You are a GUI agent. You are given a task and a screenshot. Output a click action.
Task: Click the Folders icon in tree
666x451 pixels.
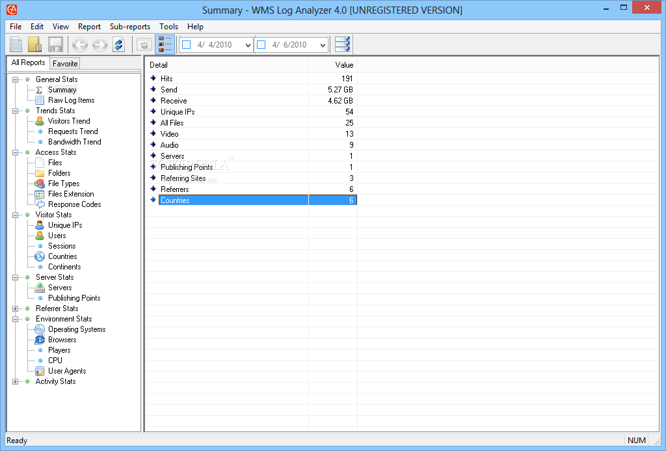tap(40, 173)
